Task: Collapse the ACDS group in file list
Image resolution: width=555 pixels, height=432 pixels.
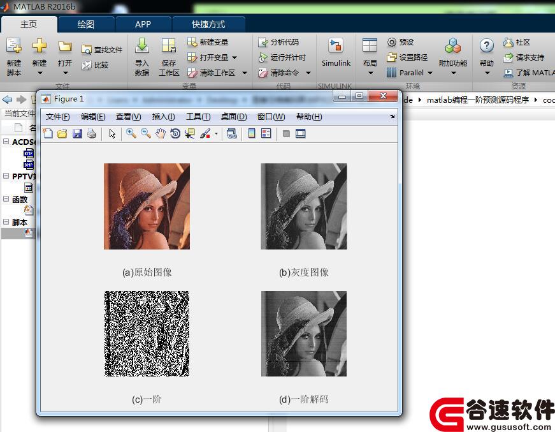Action: (6, 142)
